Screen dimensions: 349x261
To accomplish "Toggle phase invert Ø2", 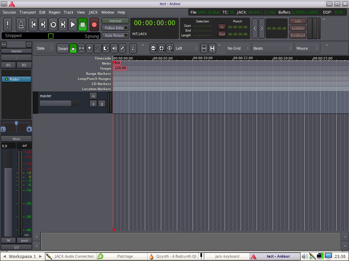I will [24, 65].
